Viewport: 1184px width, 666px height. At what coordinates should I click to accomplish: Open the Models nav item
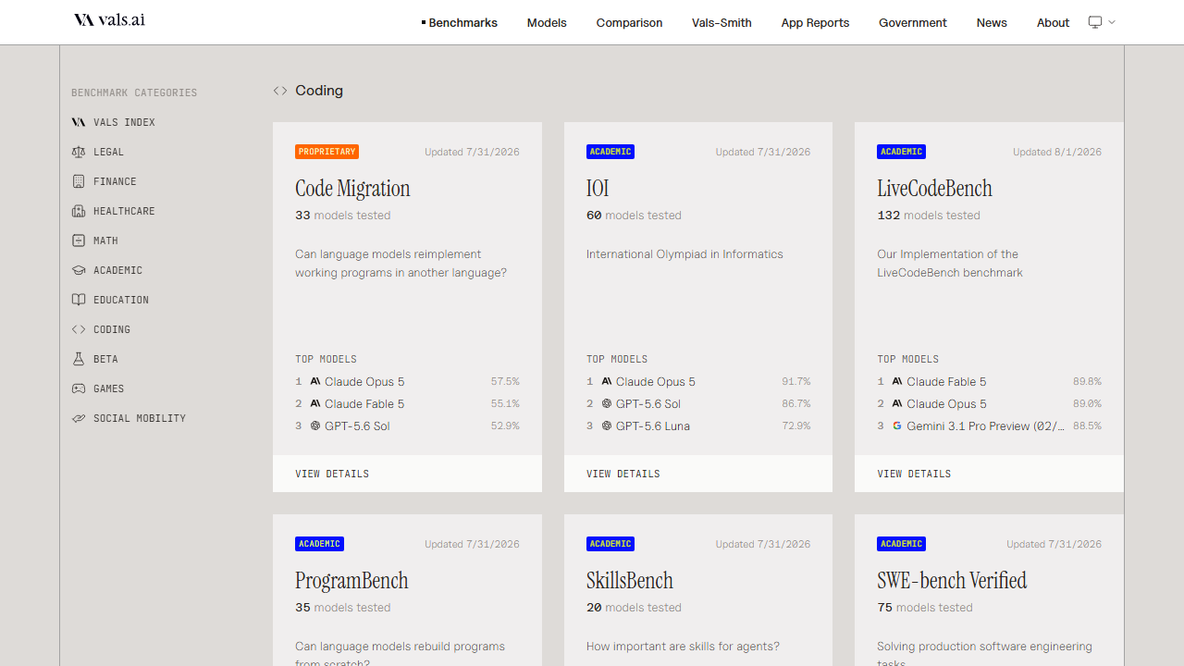[x=547, y=22]
